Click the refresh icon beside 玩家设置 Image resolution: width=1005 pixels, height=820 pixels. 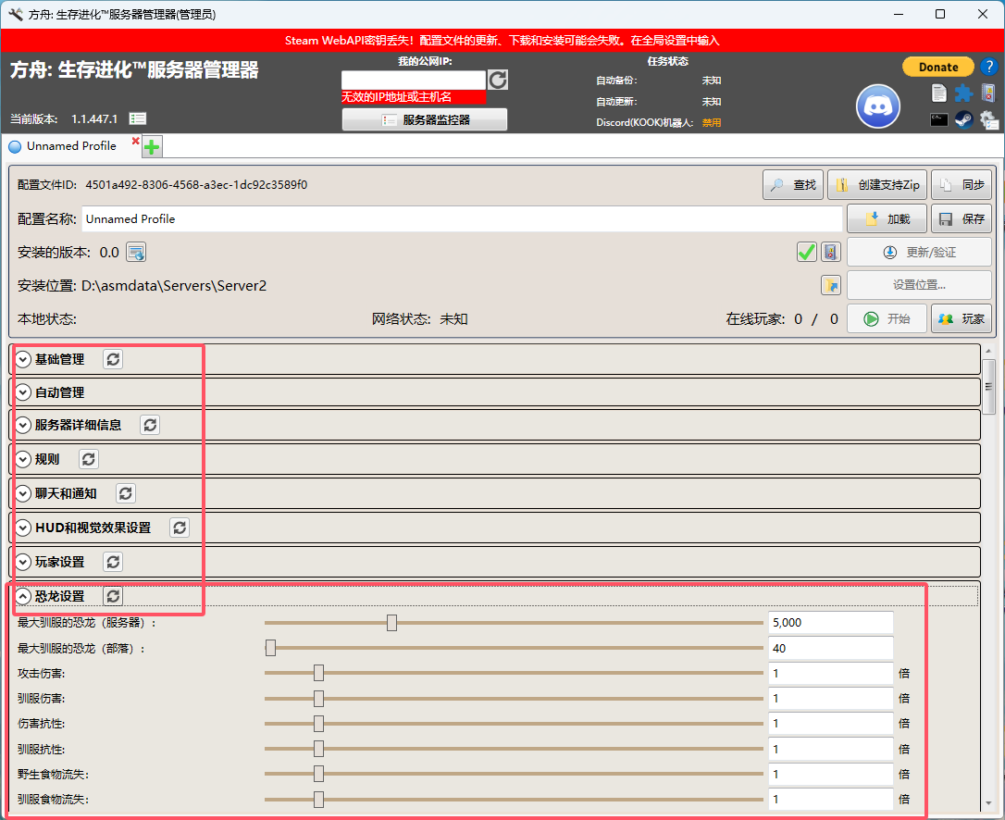[113, 562]
